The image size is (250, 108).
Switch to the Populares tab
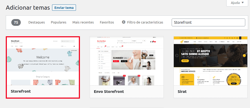click(x=59, y=22)
